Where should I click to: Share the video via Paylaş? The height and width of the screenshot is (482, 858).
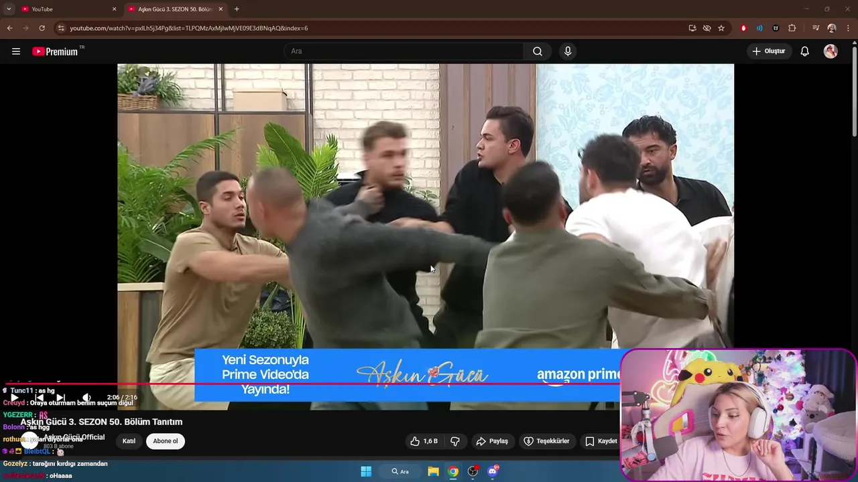tap(492, 441)
